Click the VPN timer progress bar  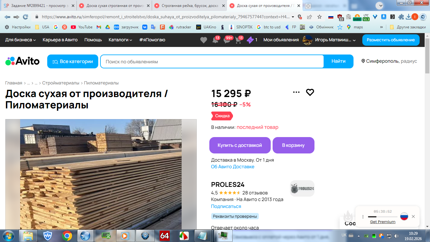tap(382, 217)
